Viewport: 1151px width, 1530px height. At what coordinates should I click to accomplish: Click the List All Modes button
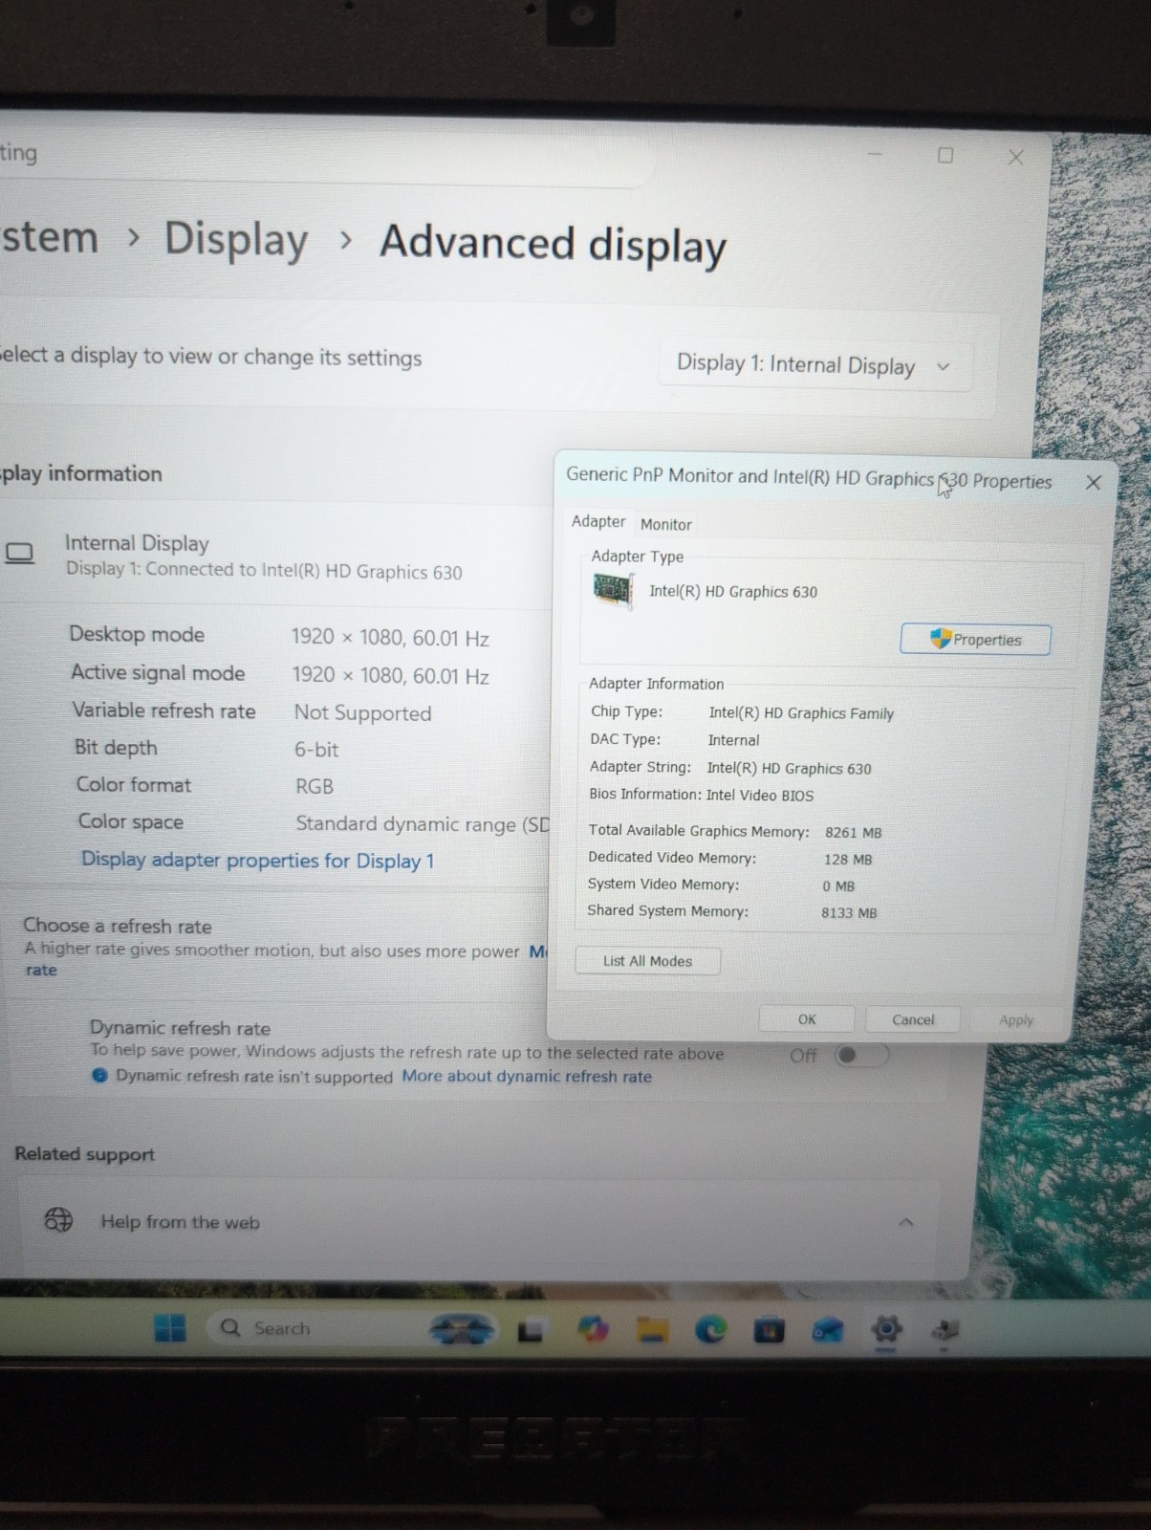647,961
